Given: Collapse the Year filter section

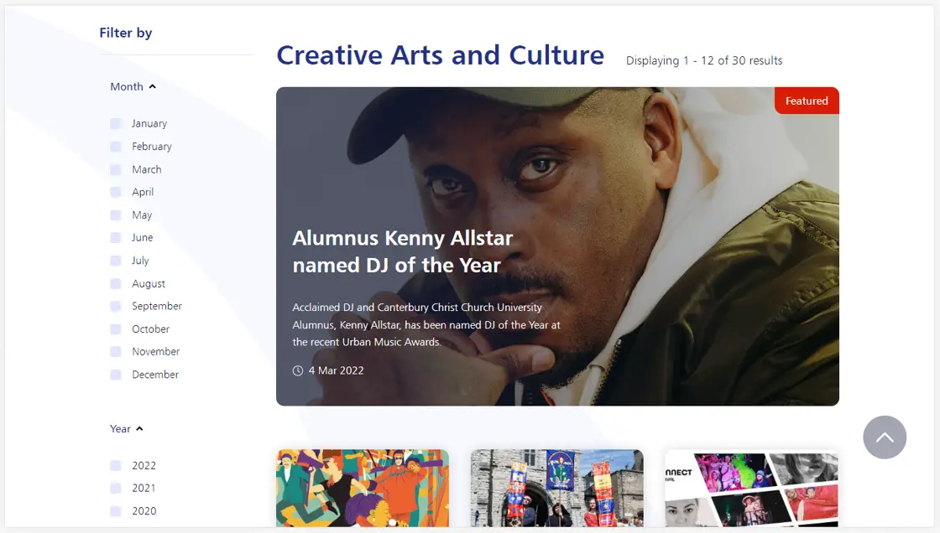Looking at the screenshot, I should point(127,429).
